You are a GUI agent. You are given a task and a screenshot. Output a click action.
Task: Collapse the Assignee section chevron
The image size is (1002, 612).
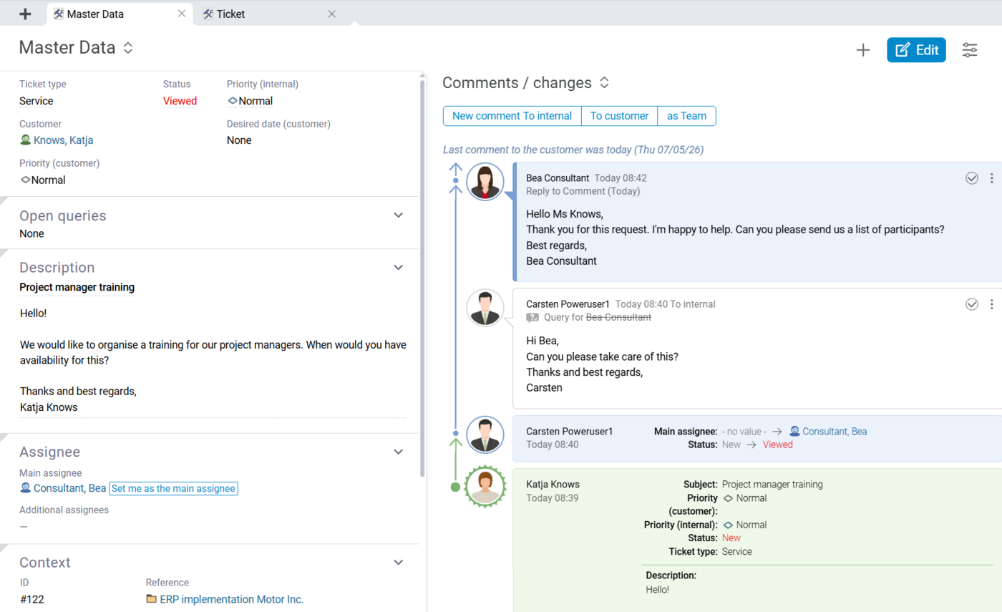pos(399,452)
